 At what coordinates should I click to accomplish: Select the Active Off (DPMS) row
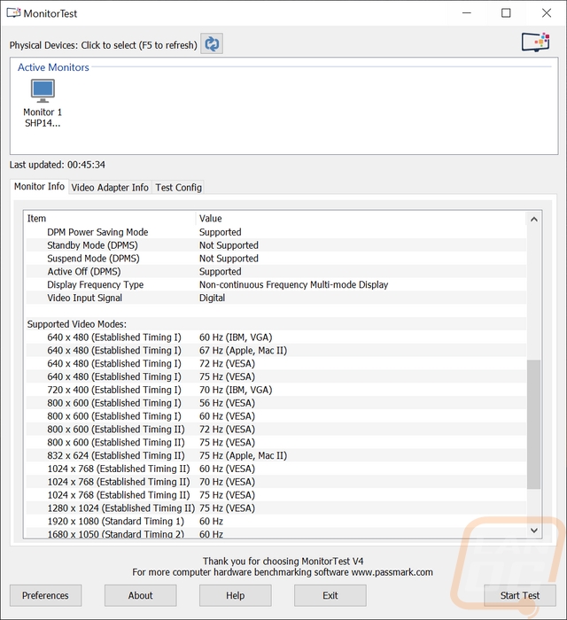pos(276,272)
